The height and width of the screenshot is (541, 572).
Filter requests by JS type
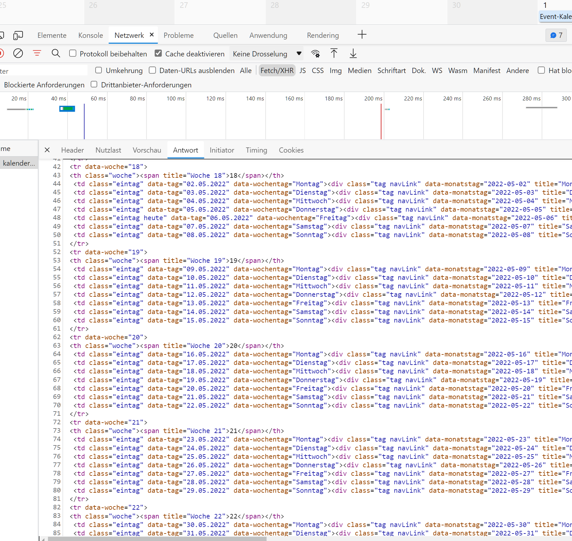coord(302,70)
